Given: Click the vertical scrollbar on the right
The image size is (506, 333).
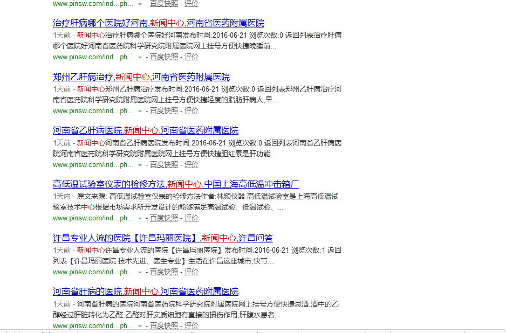Looking at the screenshot, I should (503, 162).
